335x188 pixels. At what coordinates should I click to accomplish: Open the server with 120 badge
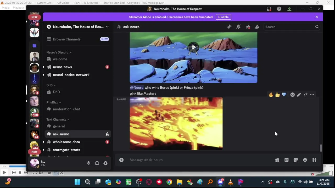(35, 112)
